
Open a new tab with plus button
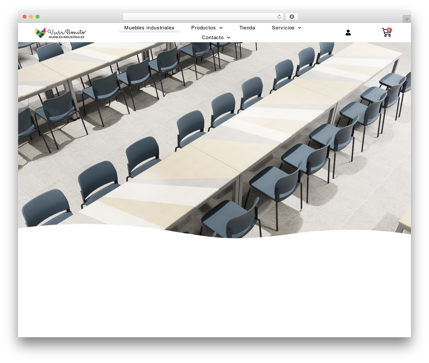pos(407,19)
